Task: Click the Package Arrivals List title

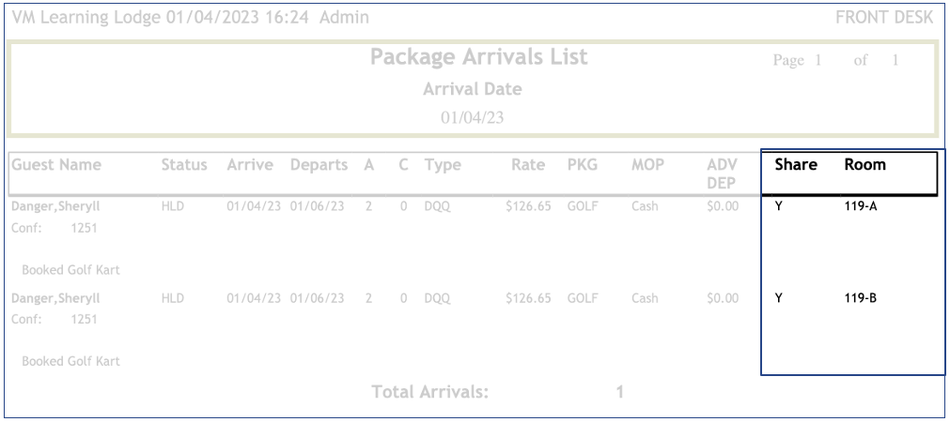Action: [478, 57]
